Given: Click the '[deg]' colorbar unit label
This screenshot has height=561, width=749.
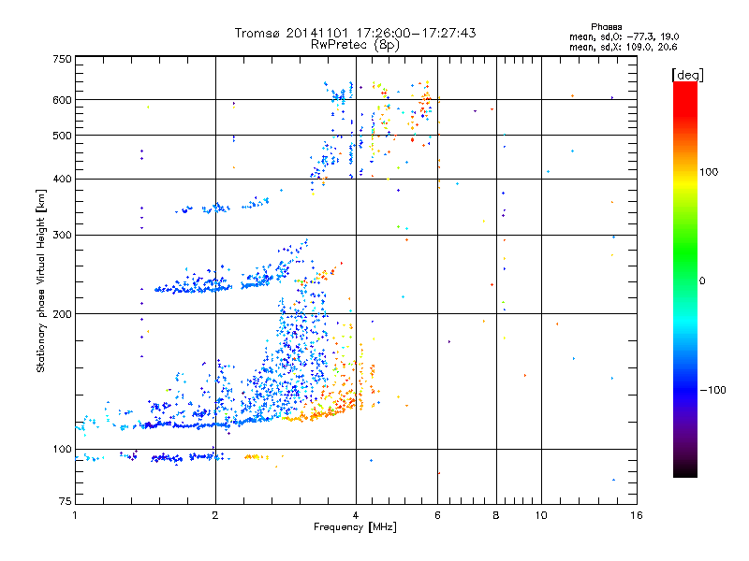Looking at the screenshot, I should tap(687, 75).
